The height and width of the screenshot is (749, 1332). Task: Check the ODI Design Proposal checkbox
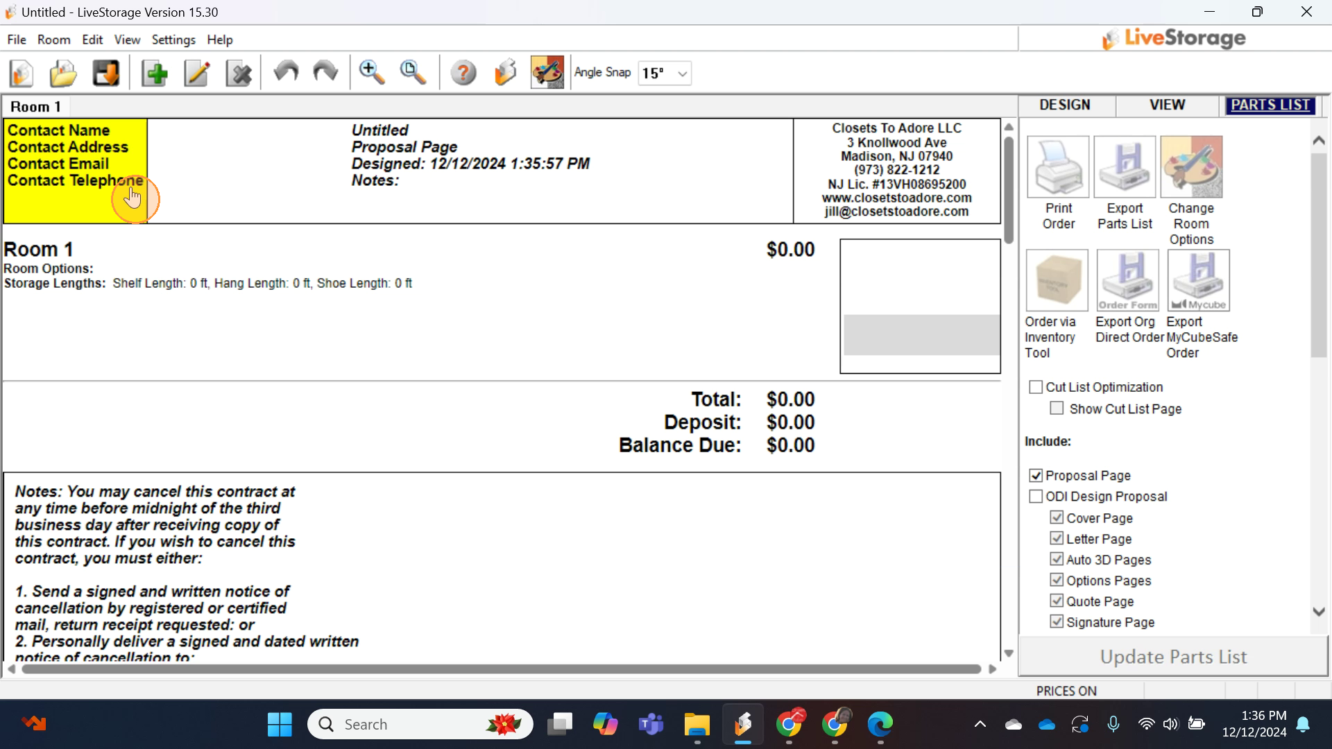click(1036, 497)
